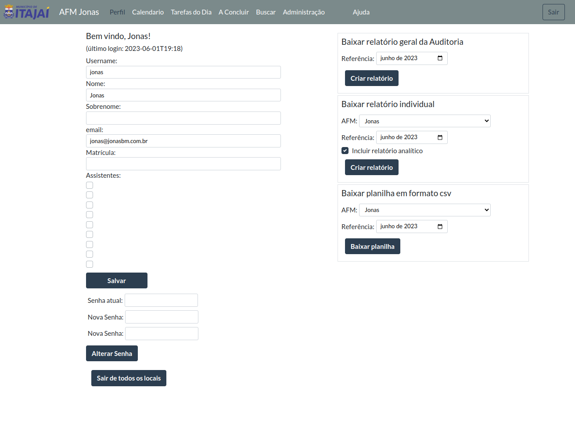Screen dimensions: 575x424
Task: Click Criar relatório under relatório individual
Action: 372,167
